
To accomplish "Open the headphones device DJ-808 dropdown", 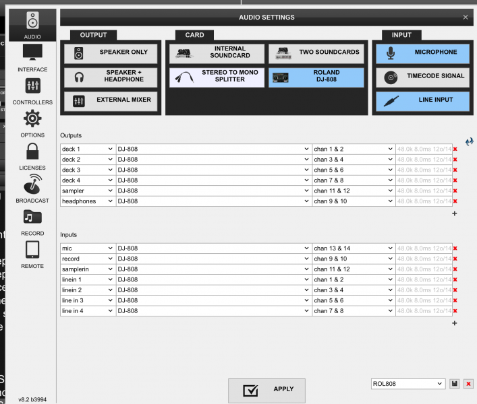I will pos(214,201).
